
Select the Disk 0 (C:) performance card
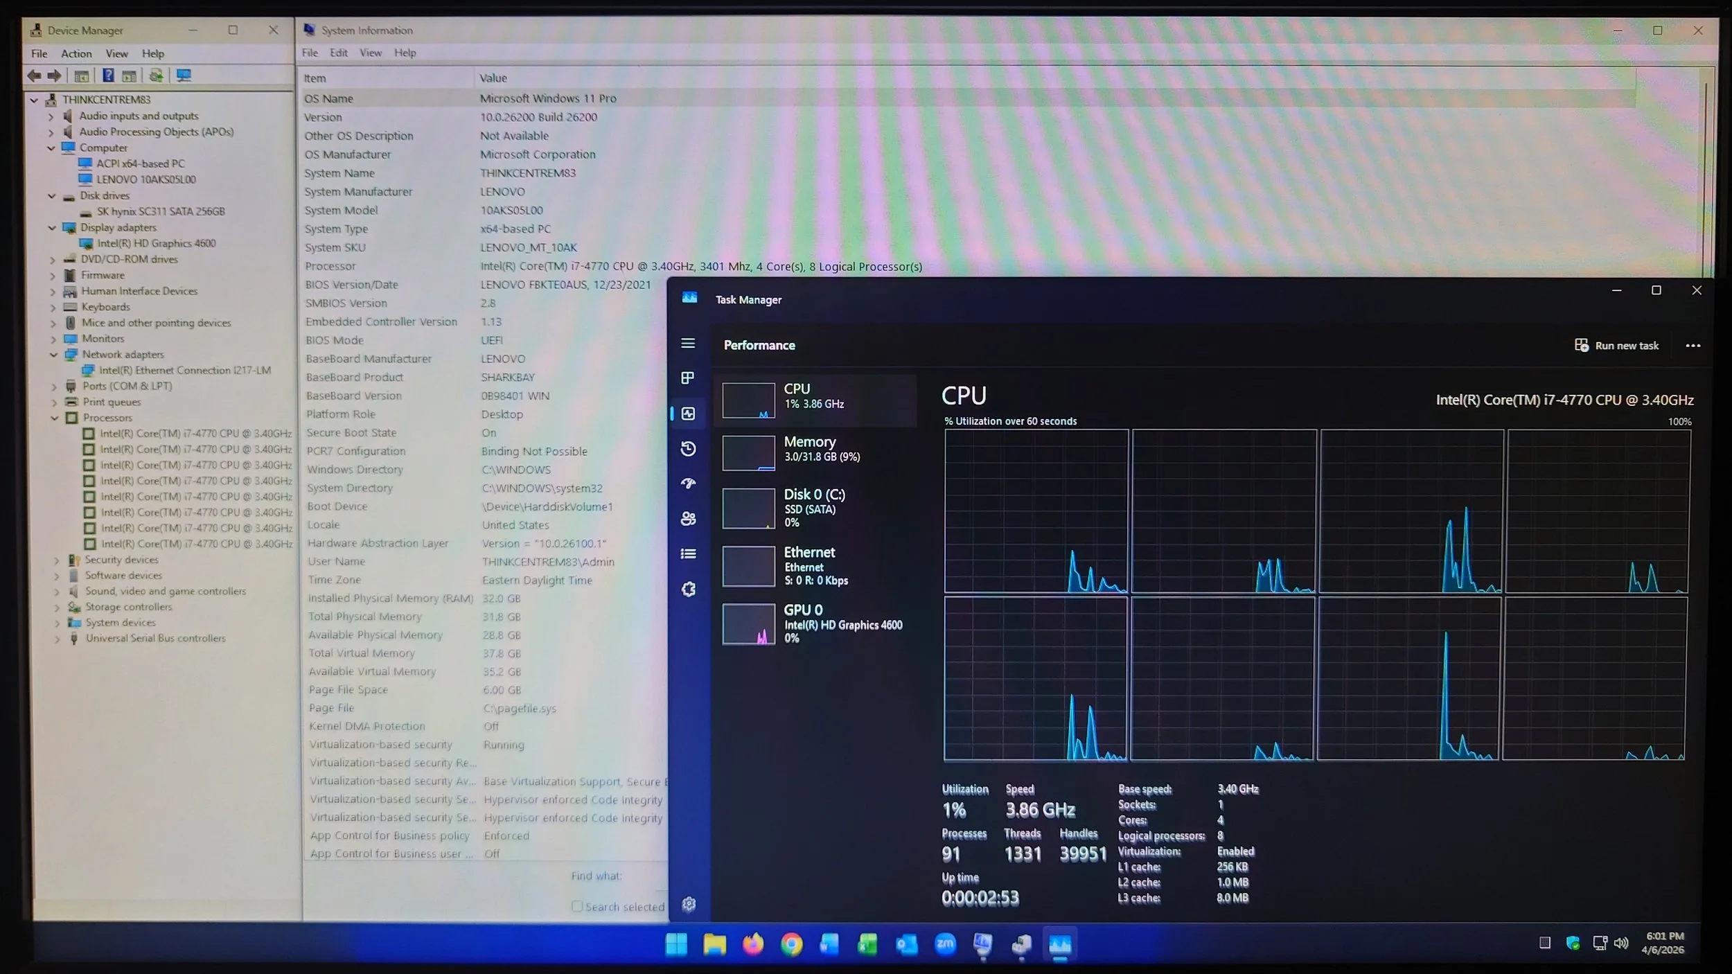tap(815, 508)
